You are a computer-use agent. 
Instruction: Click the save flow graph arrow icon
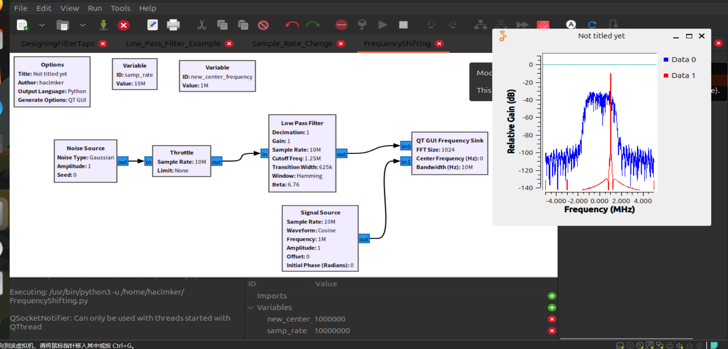(x=103, y=25)
